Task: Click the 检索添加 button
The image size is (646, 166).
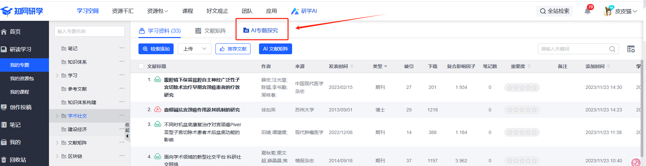Action: [156, 49]
